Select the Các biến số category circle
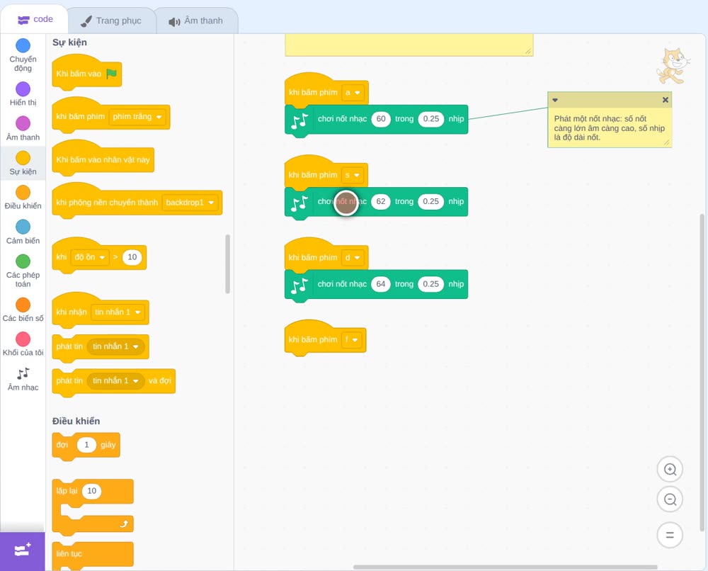Viewport: 708px width, 571px height. click(23, 305)
